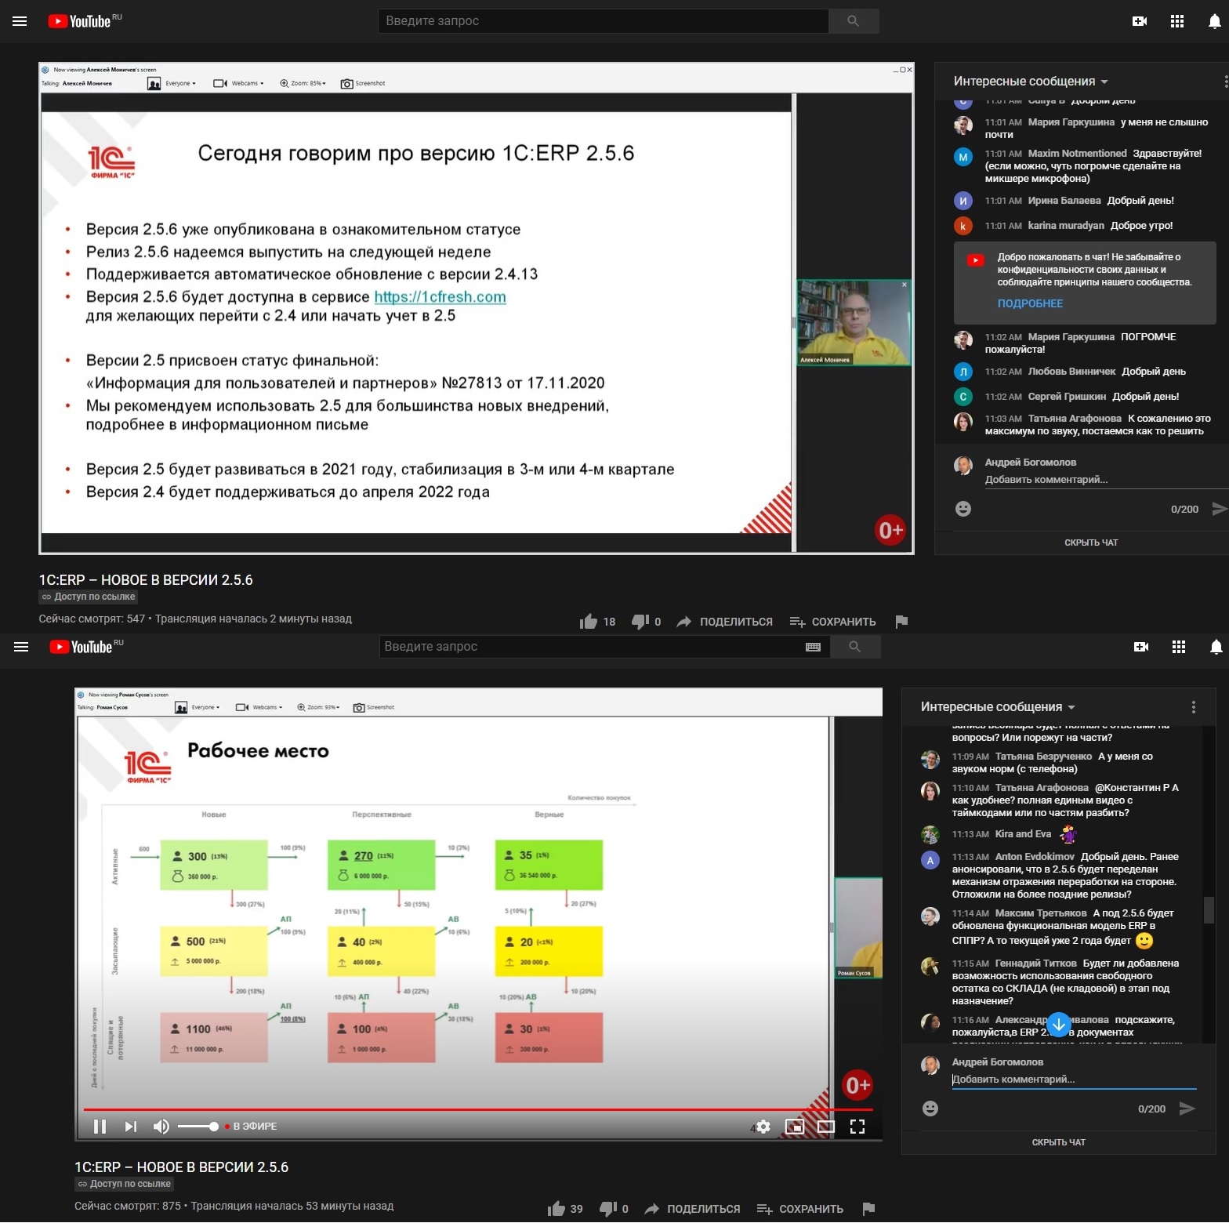This screenshot has height=1223, width=1229.
Task: Open YouTube apps grid on 875-viewers page
Action: click(1179, 647)
